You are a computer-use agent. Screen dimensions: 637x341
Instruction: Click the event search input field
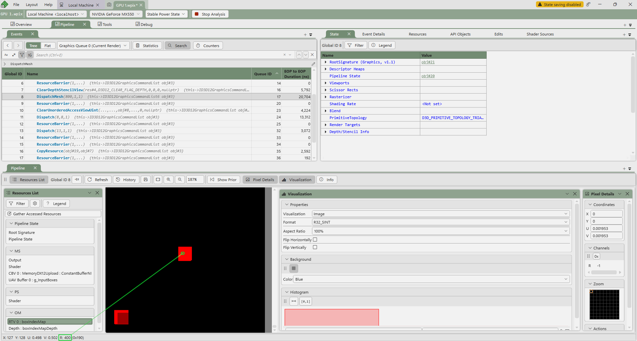[x=159, y=55]
